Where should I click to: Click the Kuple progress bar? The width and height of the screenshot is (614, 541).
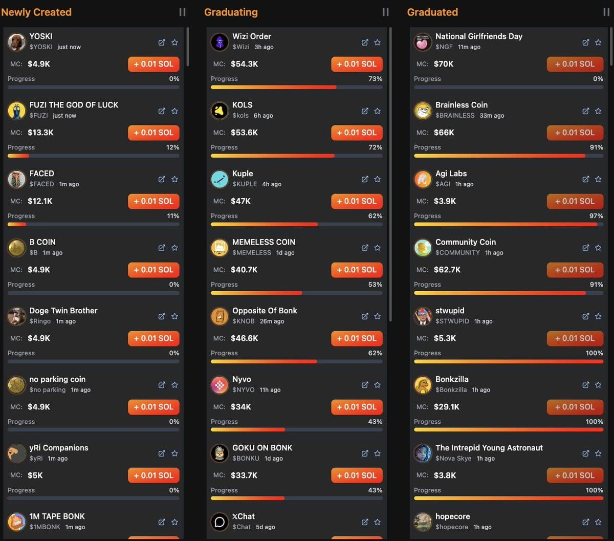click(x=297, y=224)
